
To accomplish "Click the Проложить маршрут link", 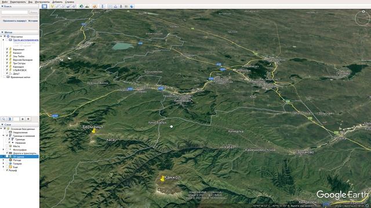I will [14, 21].
